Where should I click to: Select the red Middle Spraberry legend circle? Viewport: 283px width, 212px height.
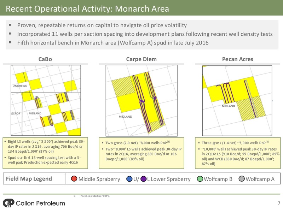(74, 179)
